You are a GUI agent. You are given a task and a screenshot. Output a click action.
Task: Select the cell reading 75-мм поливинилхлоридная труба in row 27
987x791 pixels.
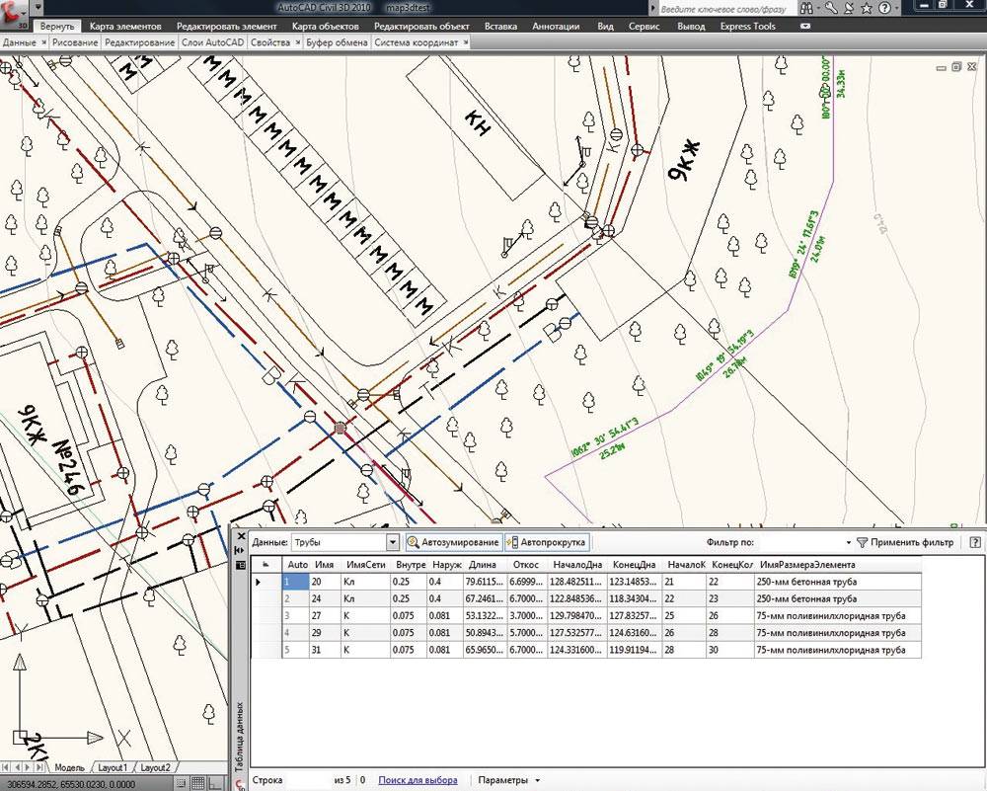point(837,616)
